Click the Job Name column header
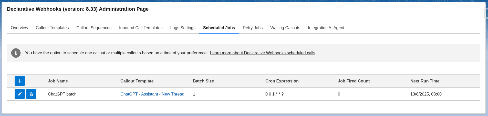488x116 pixels. click(58, 81)
